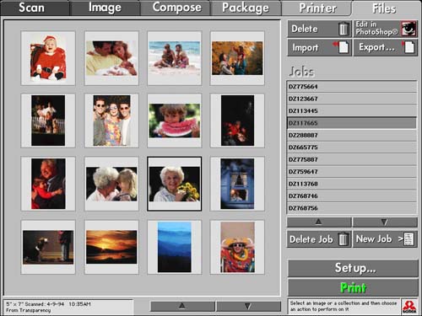Click the Delete button with trash can
Image resolution: width=422 pixels, height=316 pixels.
[319, 29]
